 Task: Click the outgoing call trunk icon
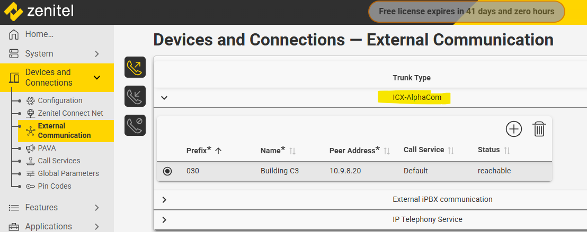135,68
